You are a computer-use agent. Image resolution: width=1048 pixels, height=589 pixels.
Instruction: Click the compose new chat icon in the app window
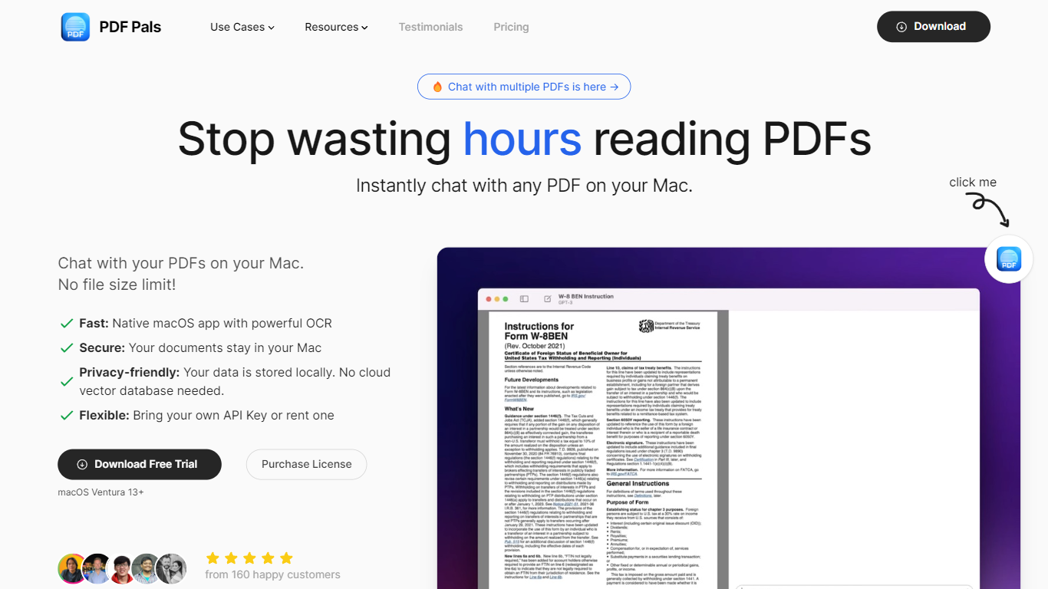click(x=547, y=299)
